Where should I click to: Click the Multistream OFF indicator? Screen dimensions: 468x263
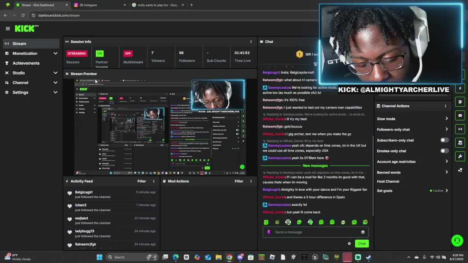pyautogui.click(x=128, y=53)
